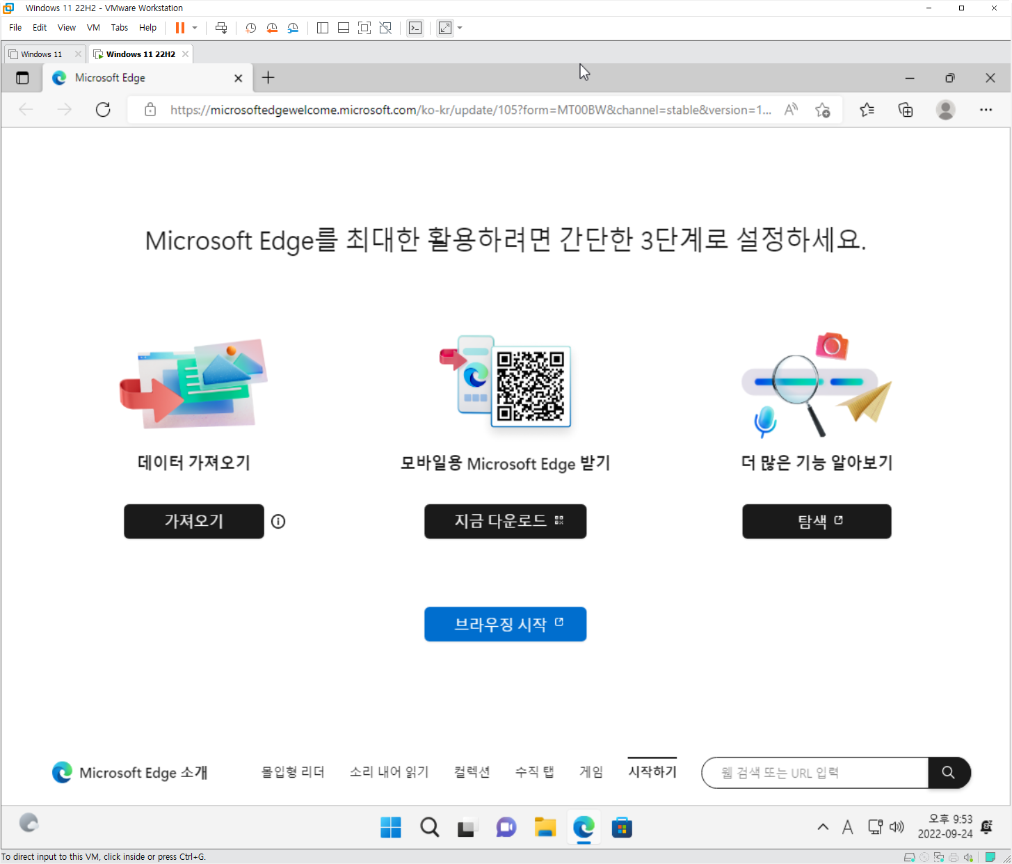
Task: Open VMware Tabs menu
Action: 120,28
